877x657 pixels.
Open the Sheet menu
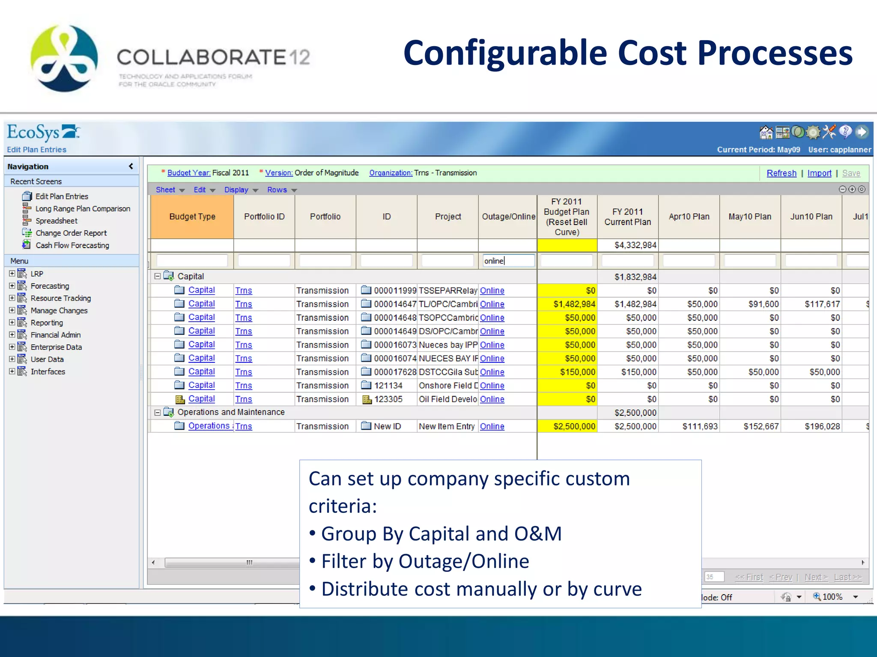point(170,189)
